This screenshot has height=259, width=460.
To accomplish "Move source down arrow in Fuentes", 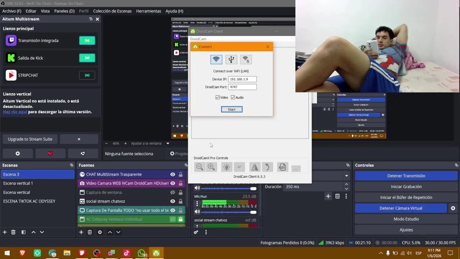I will (118, 232).
